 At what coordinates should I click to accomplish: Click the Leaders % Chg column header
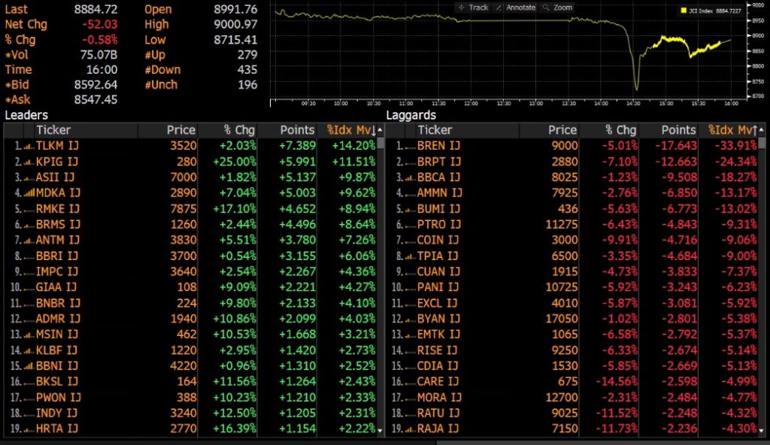(240, 130)
